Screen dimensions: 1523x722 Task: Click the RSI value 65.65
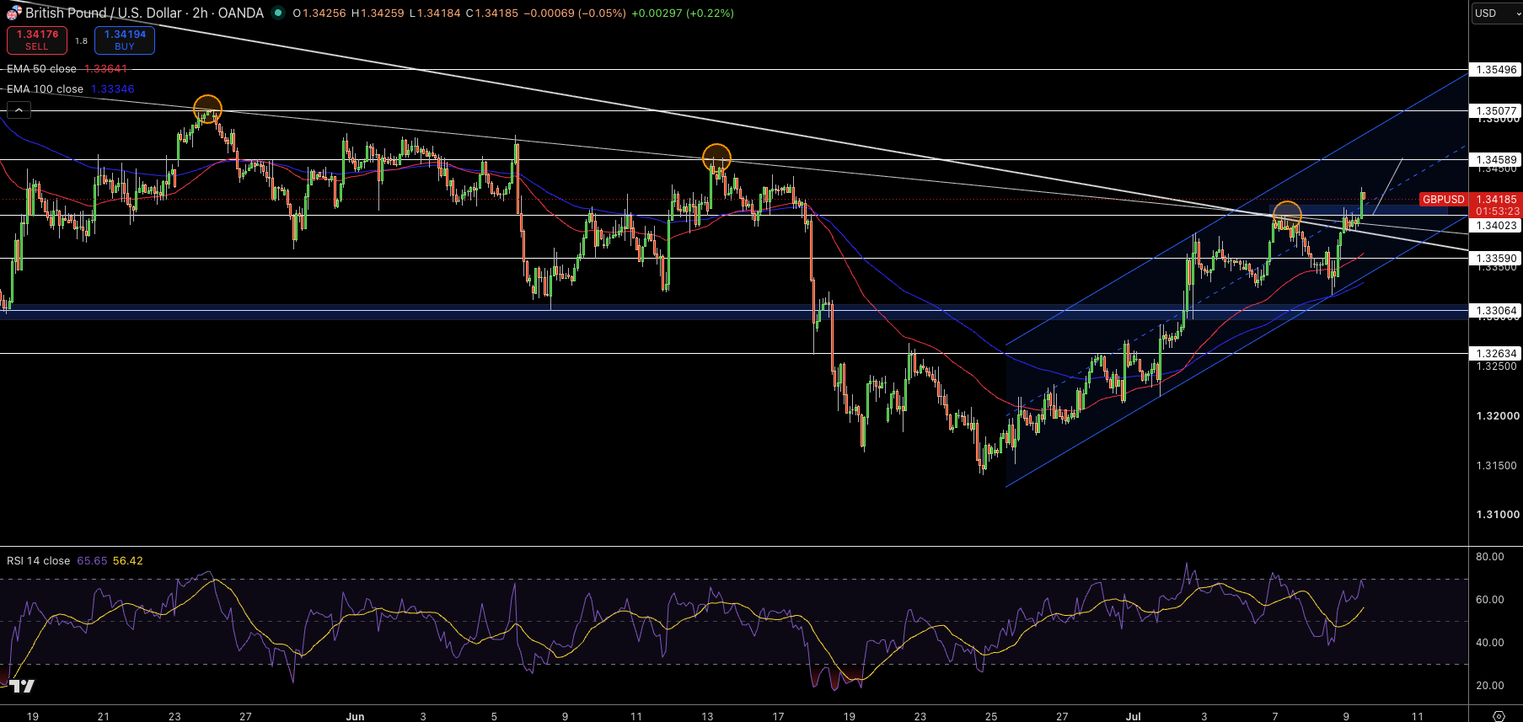point(92,561)
